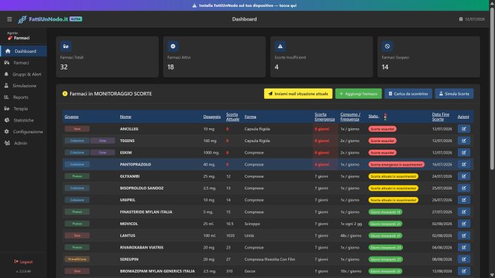Click the FattiUnNodo.it logo icon
Screen dimensions: 495x278
[x=22, y=19]
